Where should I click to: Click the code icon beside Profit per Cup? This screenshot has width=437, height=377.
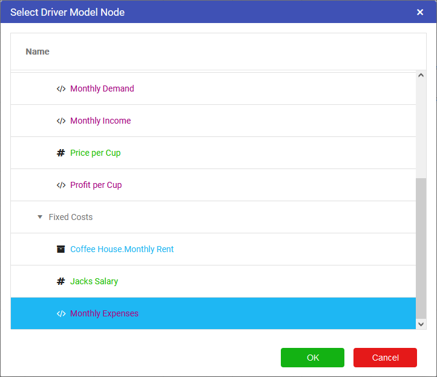(x=61, y=185)
